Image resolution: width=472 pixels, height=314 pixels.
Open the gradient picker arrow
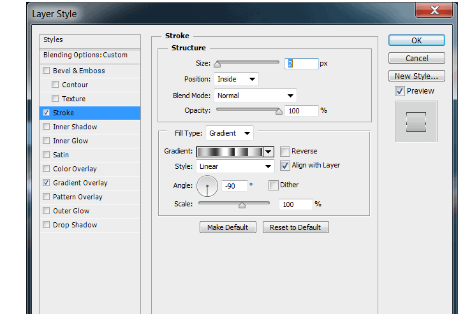pos(268,152)
